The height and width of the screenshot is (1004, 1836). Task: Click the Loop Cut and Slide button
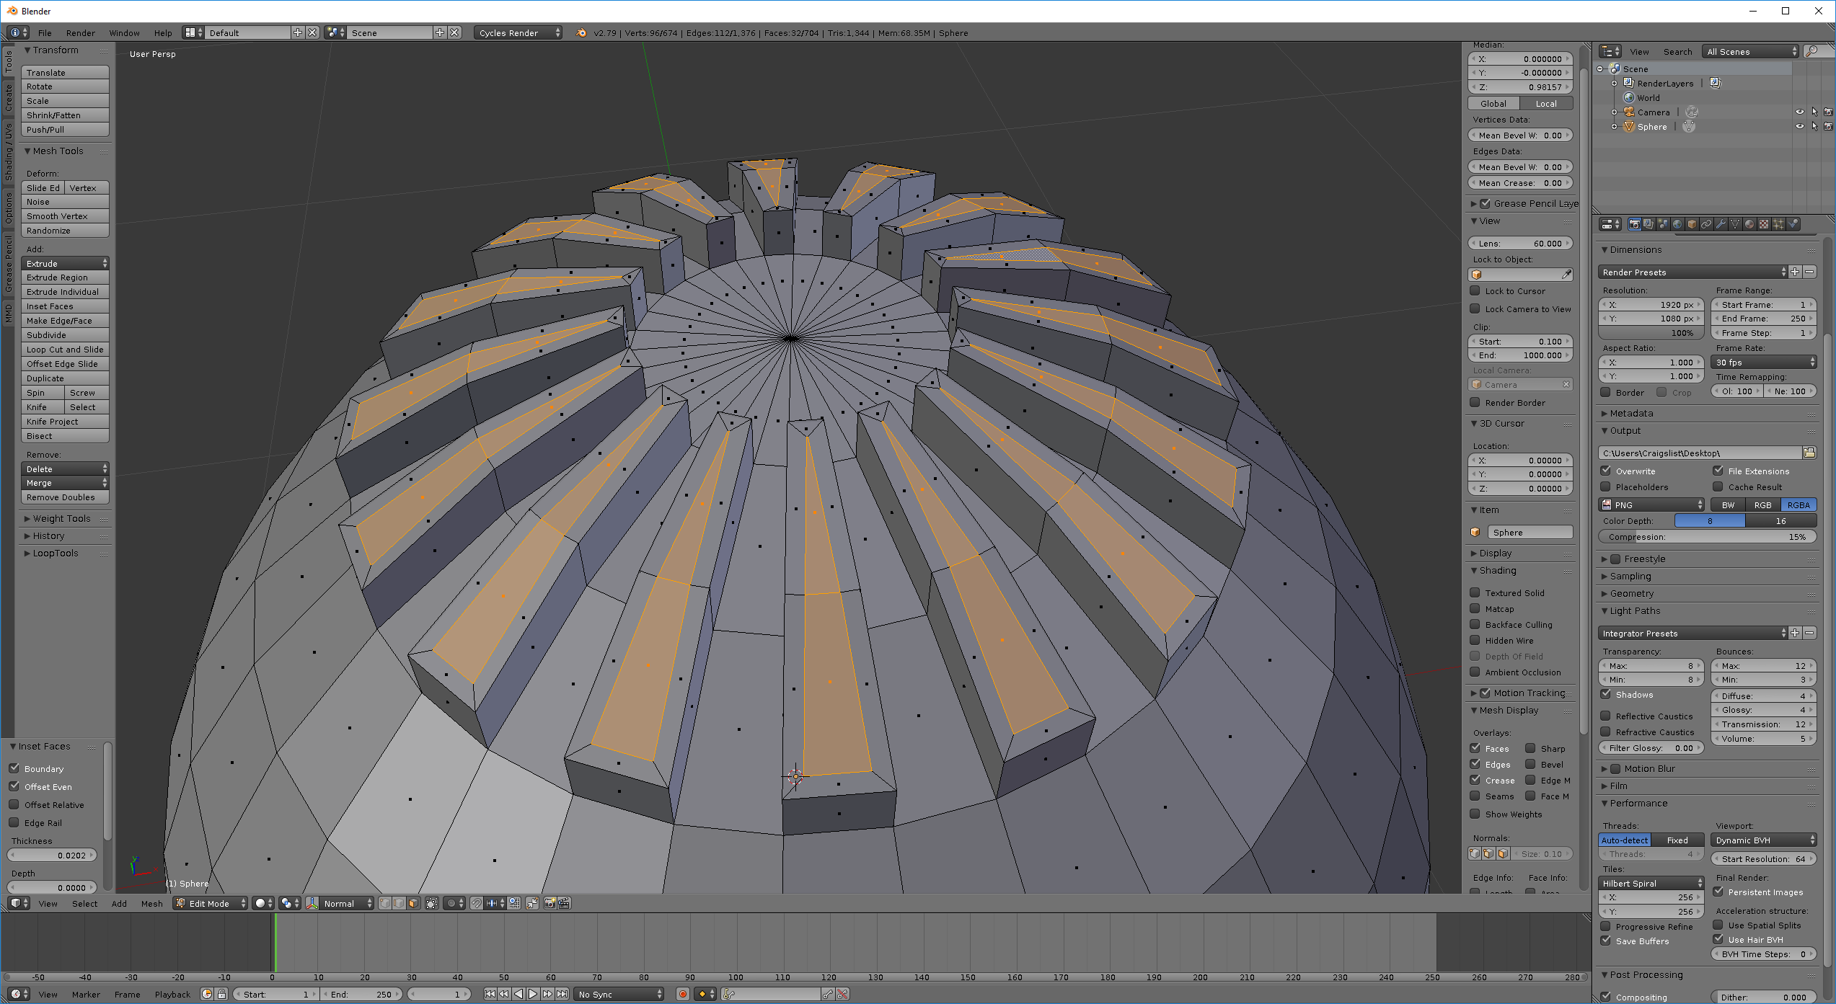(65, 349)
